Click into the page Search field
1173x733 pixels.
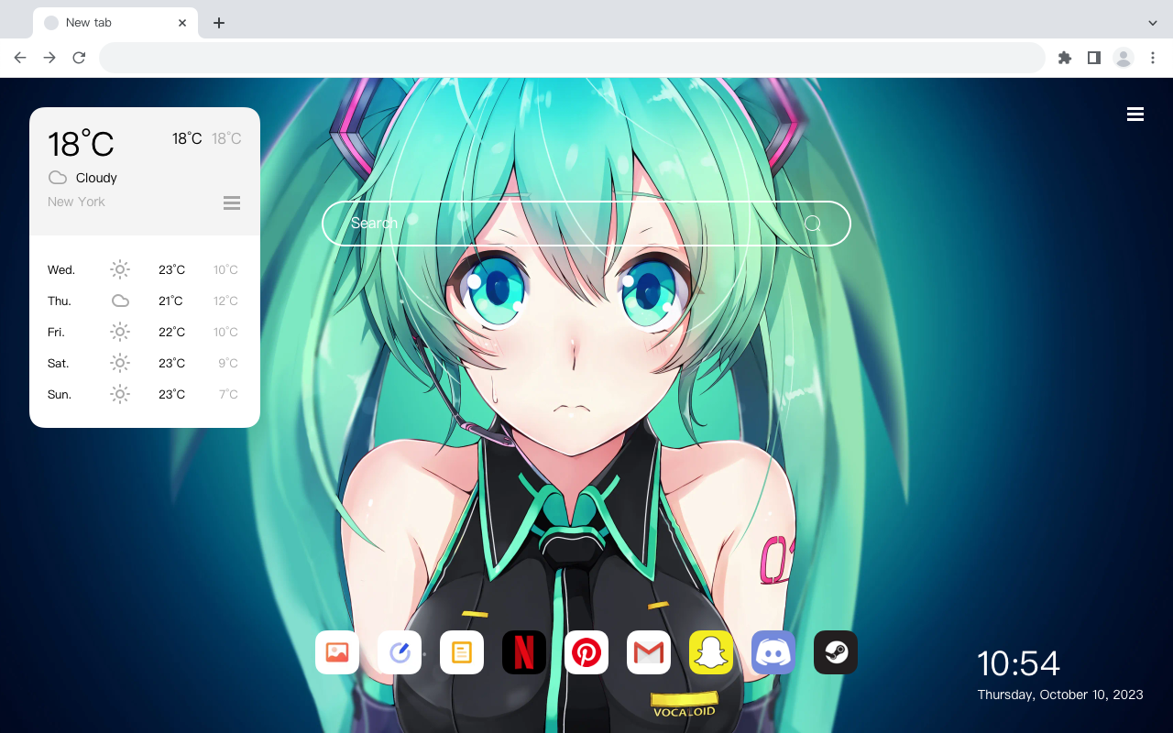click(586, 224)
